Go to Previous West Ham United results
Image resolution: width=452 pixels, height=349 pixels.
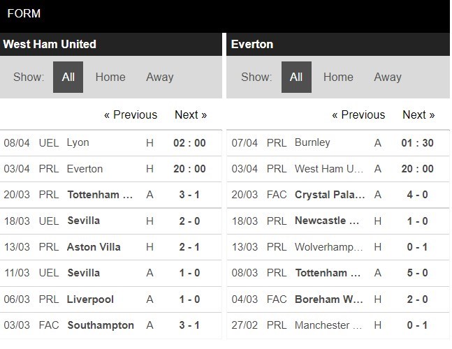pyautogui.click(x=131, y=114)
